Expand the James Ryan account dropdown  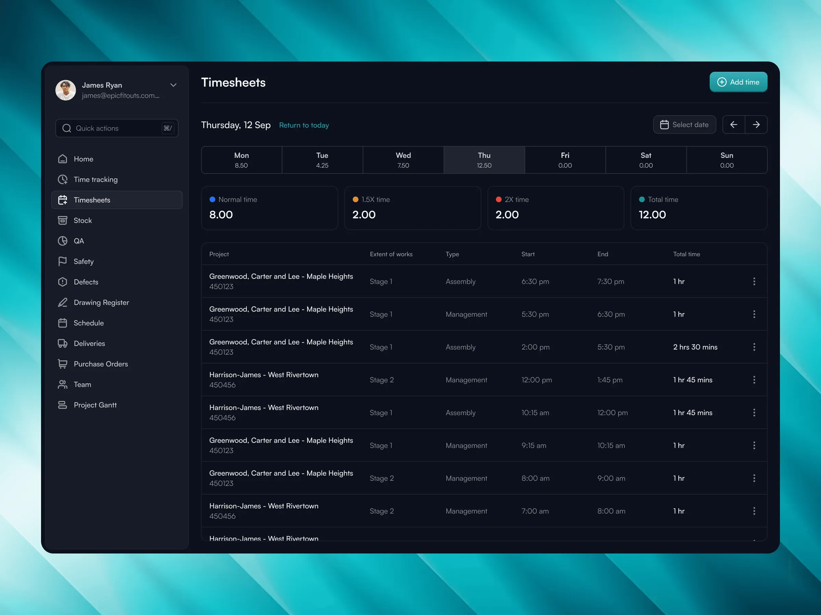click(x=173, y=85)
